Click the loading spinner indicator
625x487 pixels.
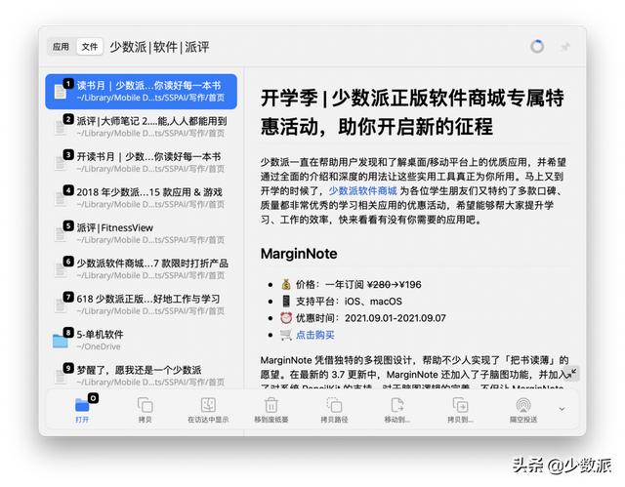pos(537,47)
